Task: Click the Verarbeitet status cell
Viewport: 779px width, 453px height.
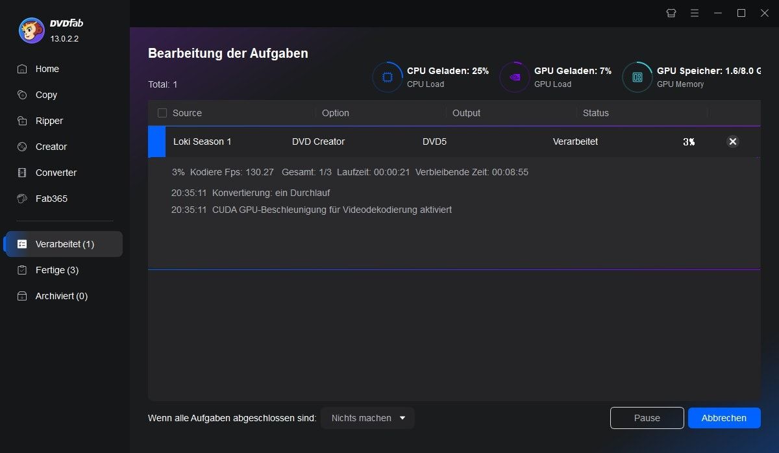Action: click(x=575, y=141)
